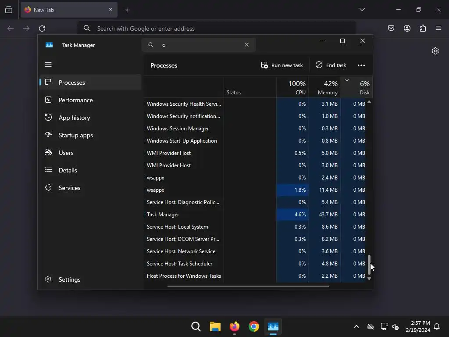Viewport: 449px width, 337px height.
Task: Select the Details page
Action: pos(90,170)
